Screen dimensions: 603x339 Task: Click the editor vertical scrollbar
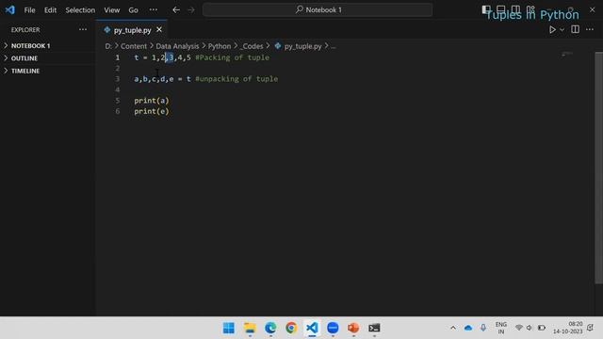tap(598, 168)
